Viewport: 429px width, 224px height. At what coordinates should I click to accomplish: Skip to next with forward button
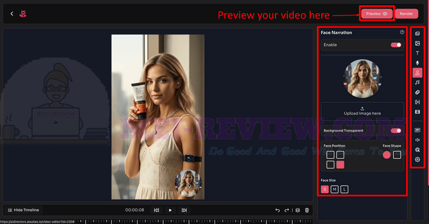pos(184,210)
